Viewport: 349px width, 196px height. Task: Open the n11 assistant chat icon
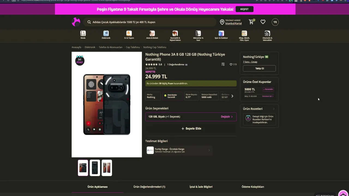pos(343,194)
